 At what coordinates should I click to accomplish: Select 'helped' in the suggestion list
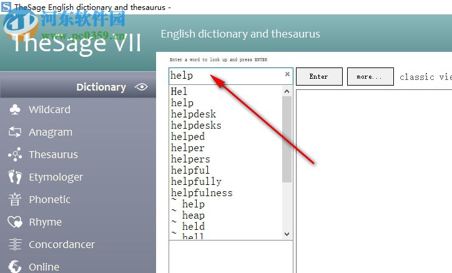tap(188, 136)
